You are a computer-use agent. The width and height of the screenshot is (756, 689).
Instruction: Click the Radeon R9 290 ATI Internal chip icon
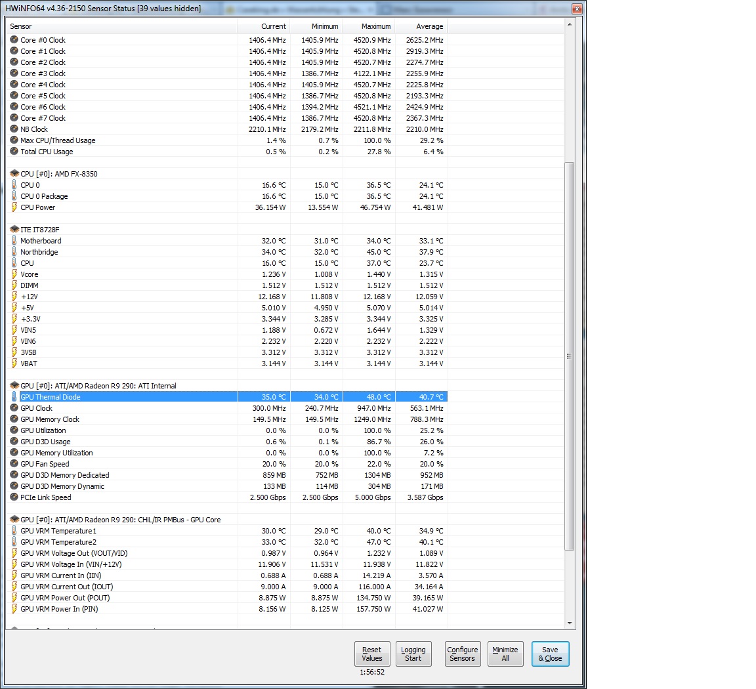click(x=14, y=386)
